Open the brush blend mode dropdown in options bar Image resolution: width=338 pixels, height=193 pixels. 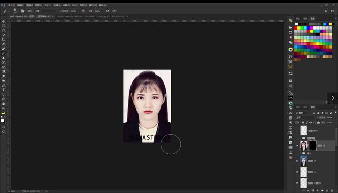[46, 11]
